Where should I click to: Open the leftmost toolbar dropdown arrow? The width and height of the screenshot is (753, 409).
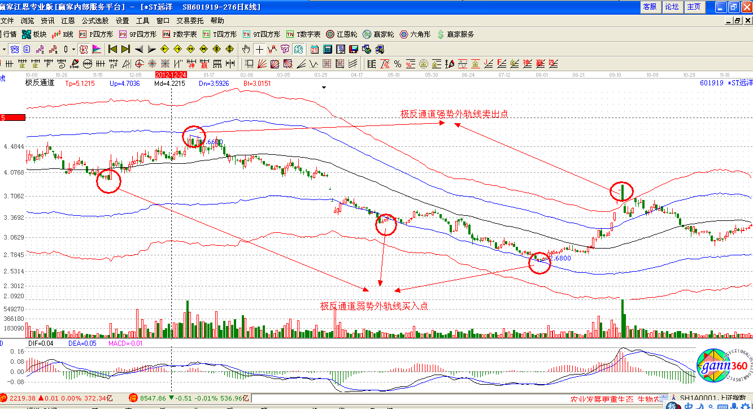3,49
